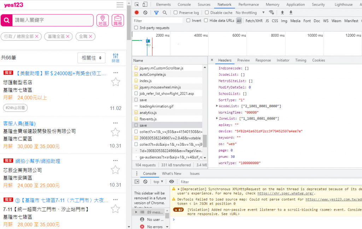Check 3rd-party requests checkbox
The height and width of the screenshot is (229, 362).
pyautogui.click(x=136, y=28)
